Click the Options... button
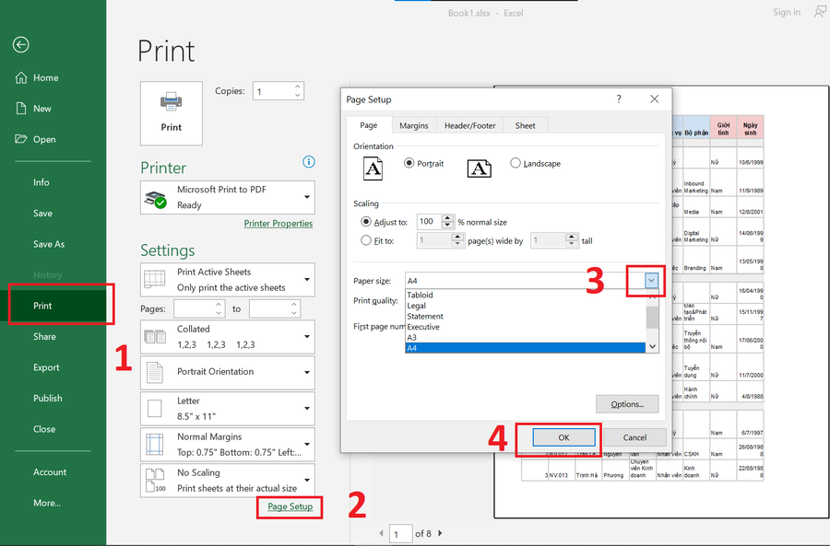830x546 pixels. 627,404
